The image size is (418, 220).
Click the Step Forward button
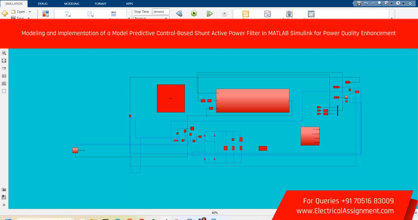tap(209, 13)
